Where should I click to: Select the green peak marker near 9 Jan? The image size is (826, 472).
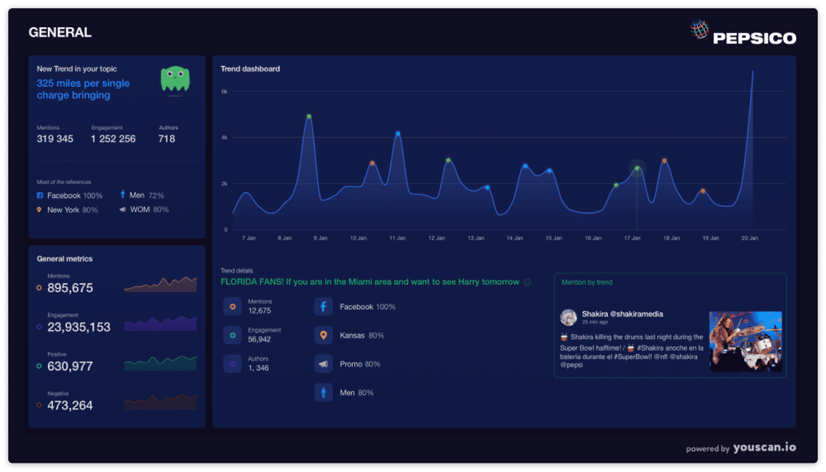308,117
